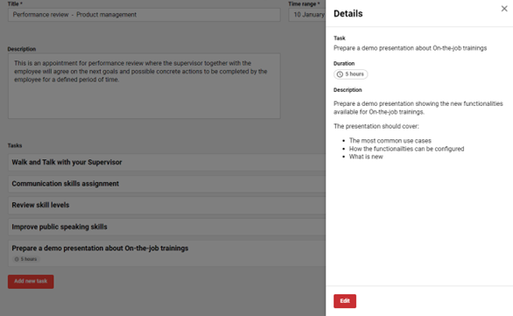Click 'The most common use cases' bullet
513x316 pixels.
tap(390, 141)
